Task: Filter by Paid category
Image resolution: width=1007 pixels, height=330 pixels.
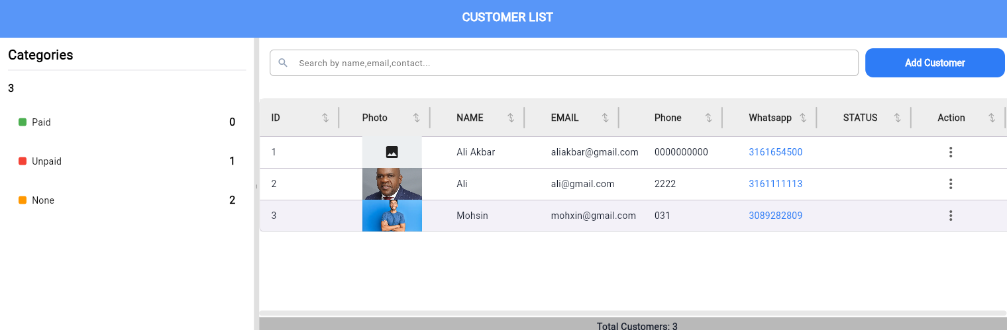Action: point(41,122)
